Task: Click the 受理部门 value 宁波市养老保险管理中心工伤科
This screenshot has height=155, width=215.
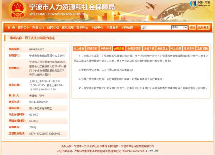Action: pos(47,56)
